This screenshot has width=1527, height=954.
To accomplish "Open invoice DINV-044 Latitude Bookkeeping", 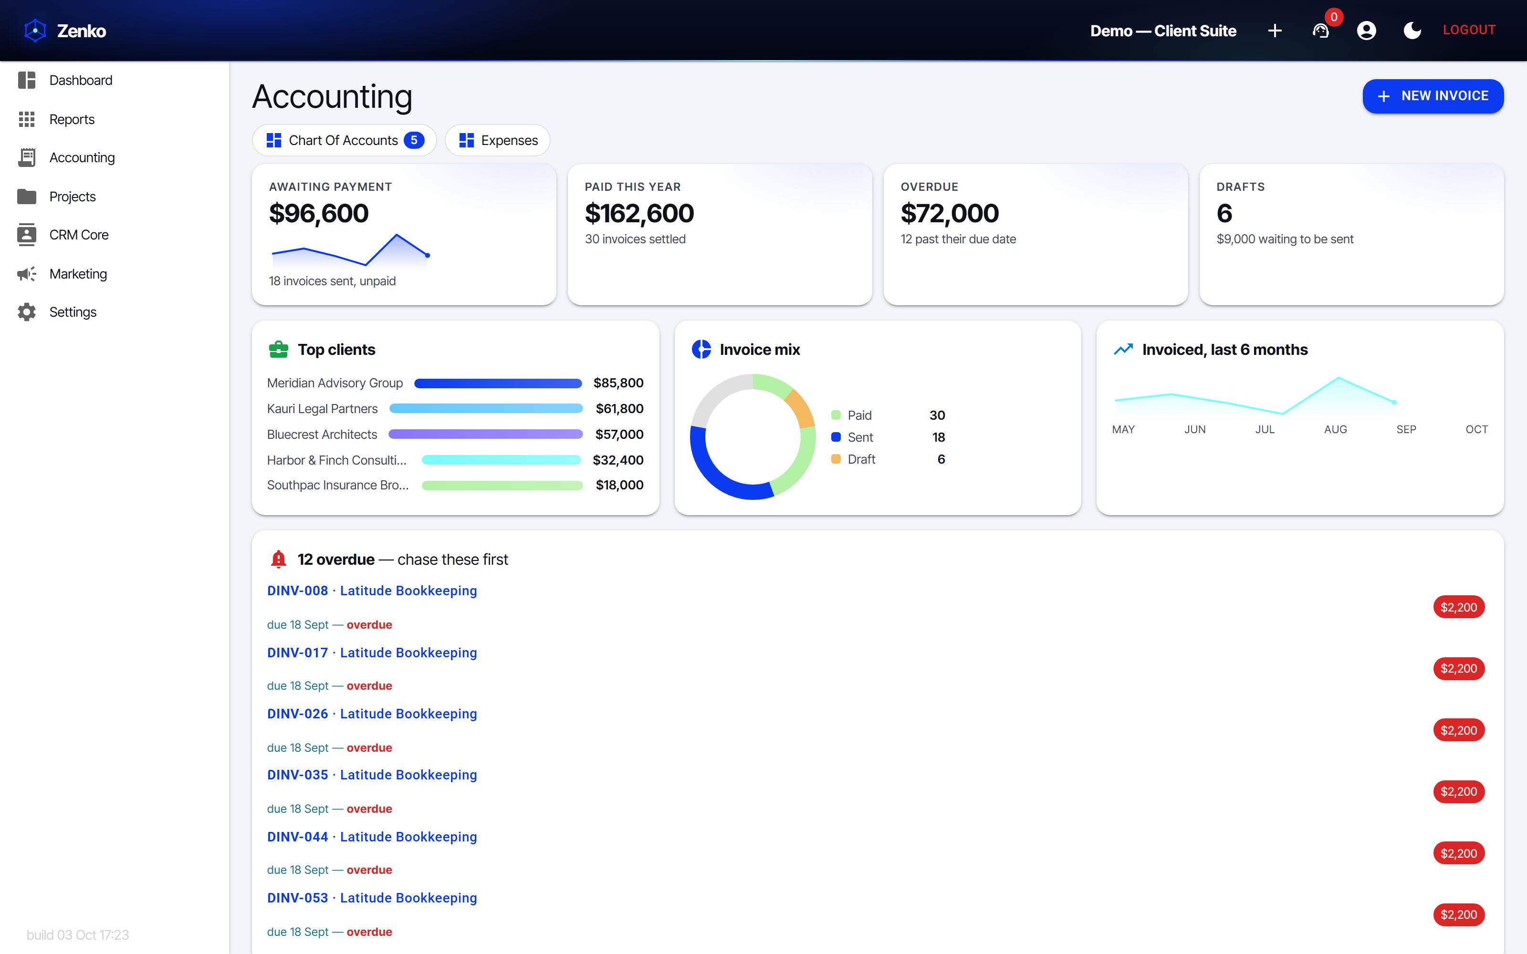I will (372, 837).
